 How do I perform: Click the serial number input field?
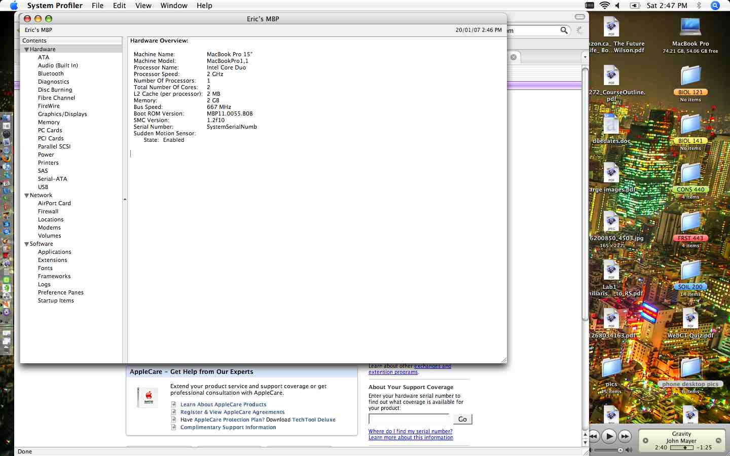[409, 419]
